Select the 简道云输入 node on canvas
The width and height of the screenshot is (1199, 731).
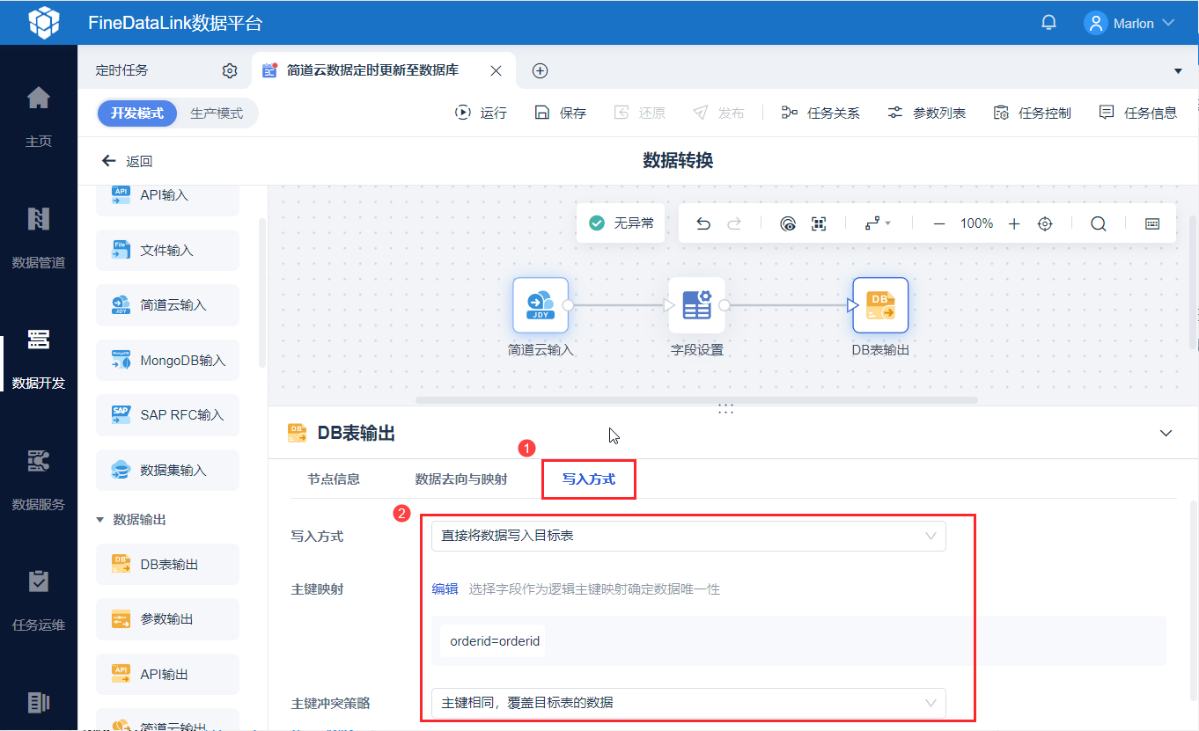[x=541, y=305]
